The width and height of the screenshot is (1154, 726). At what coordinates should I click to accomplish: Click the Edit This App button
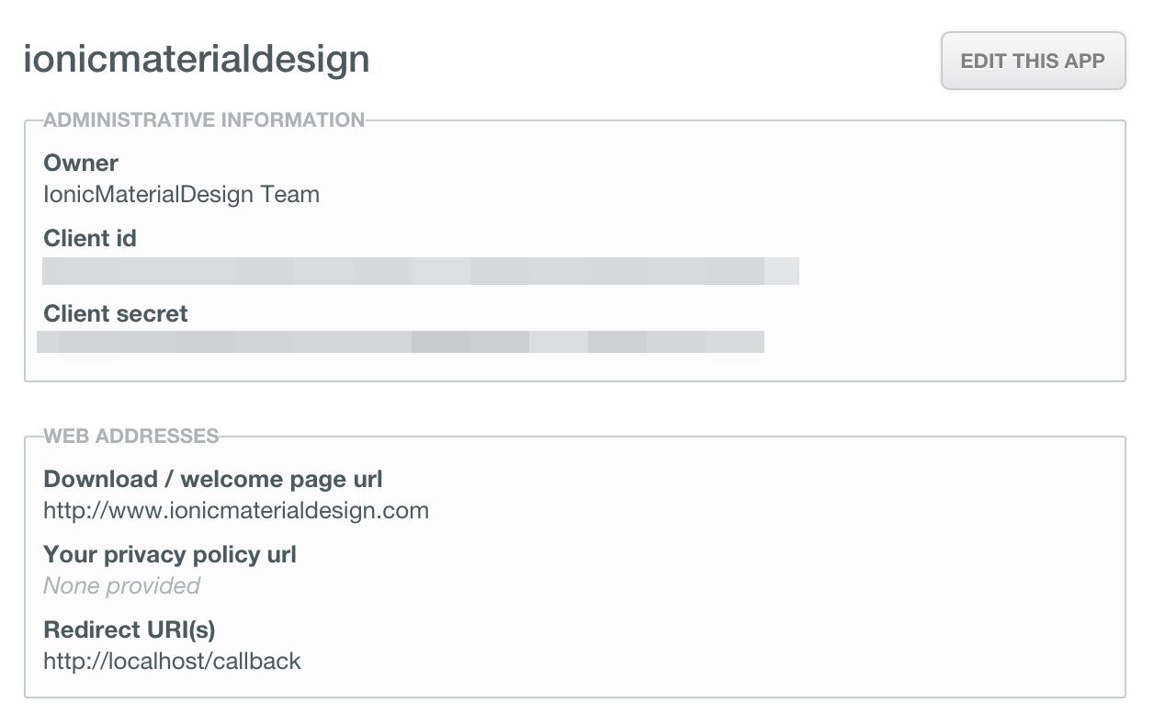click(x=1033, y=62)
